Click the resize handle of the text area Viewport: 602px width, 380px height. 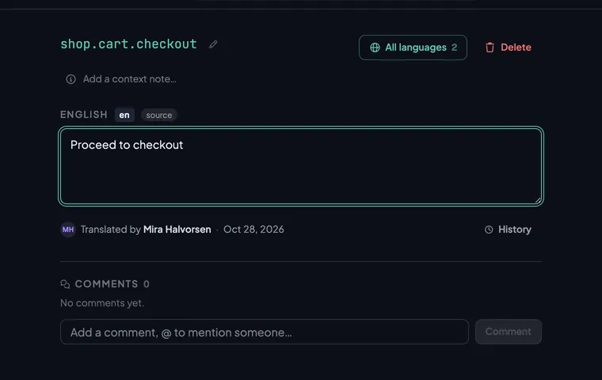tap(538, 200)
